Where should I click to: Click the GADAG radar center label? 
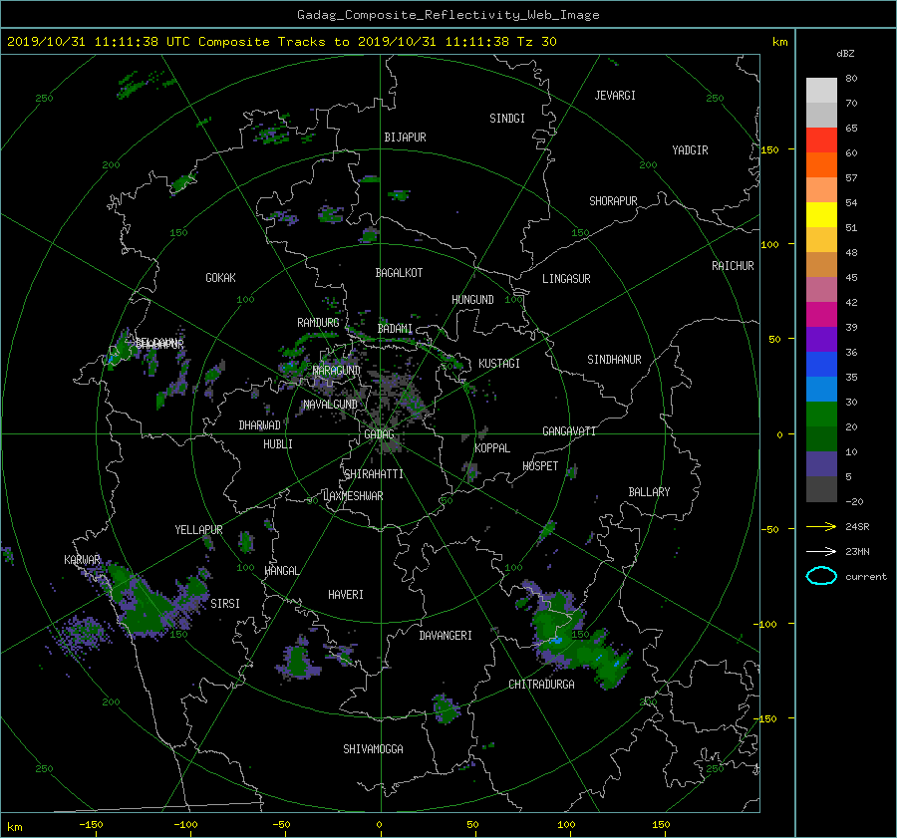point(379,434)
